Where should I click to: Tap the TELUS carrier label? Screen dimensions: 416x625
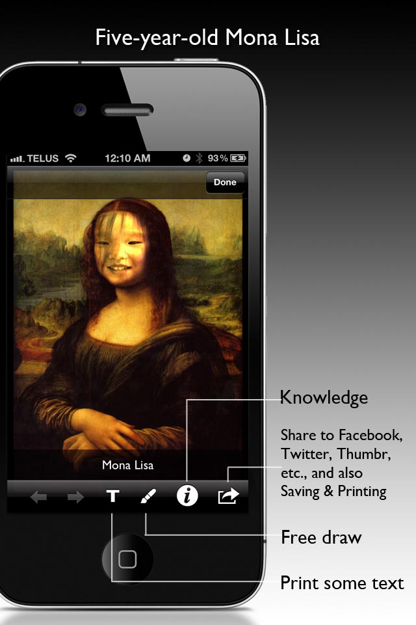[x=43, y=158]
